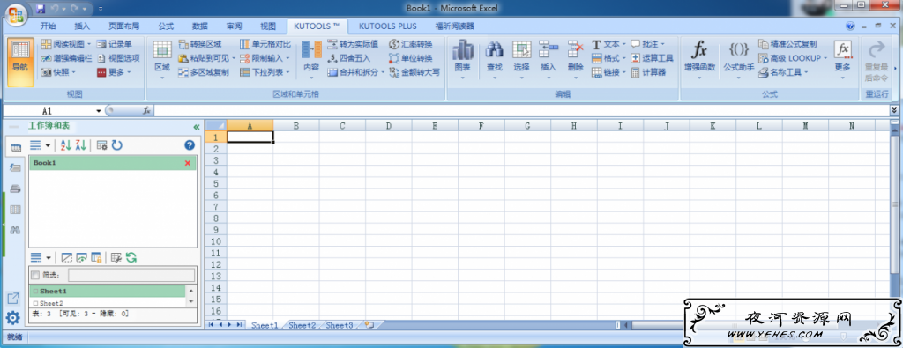The image size is (903, 348).
Task: Click the formula bar input area
Action: click(x=521, y=110)
